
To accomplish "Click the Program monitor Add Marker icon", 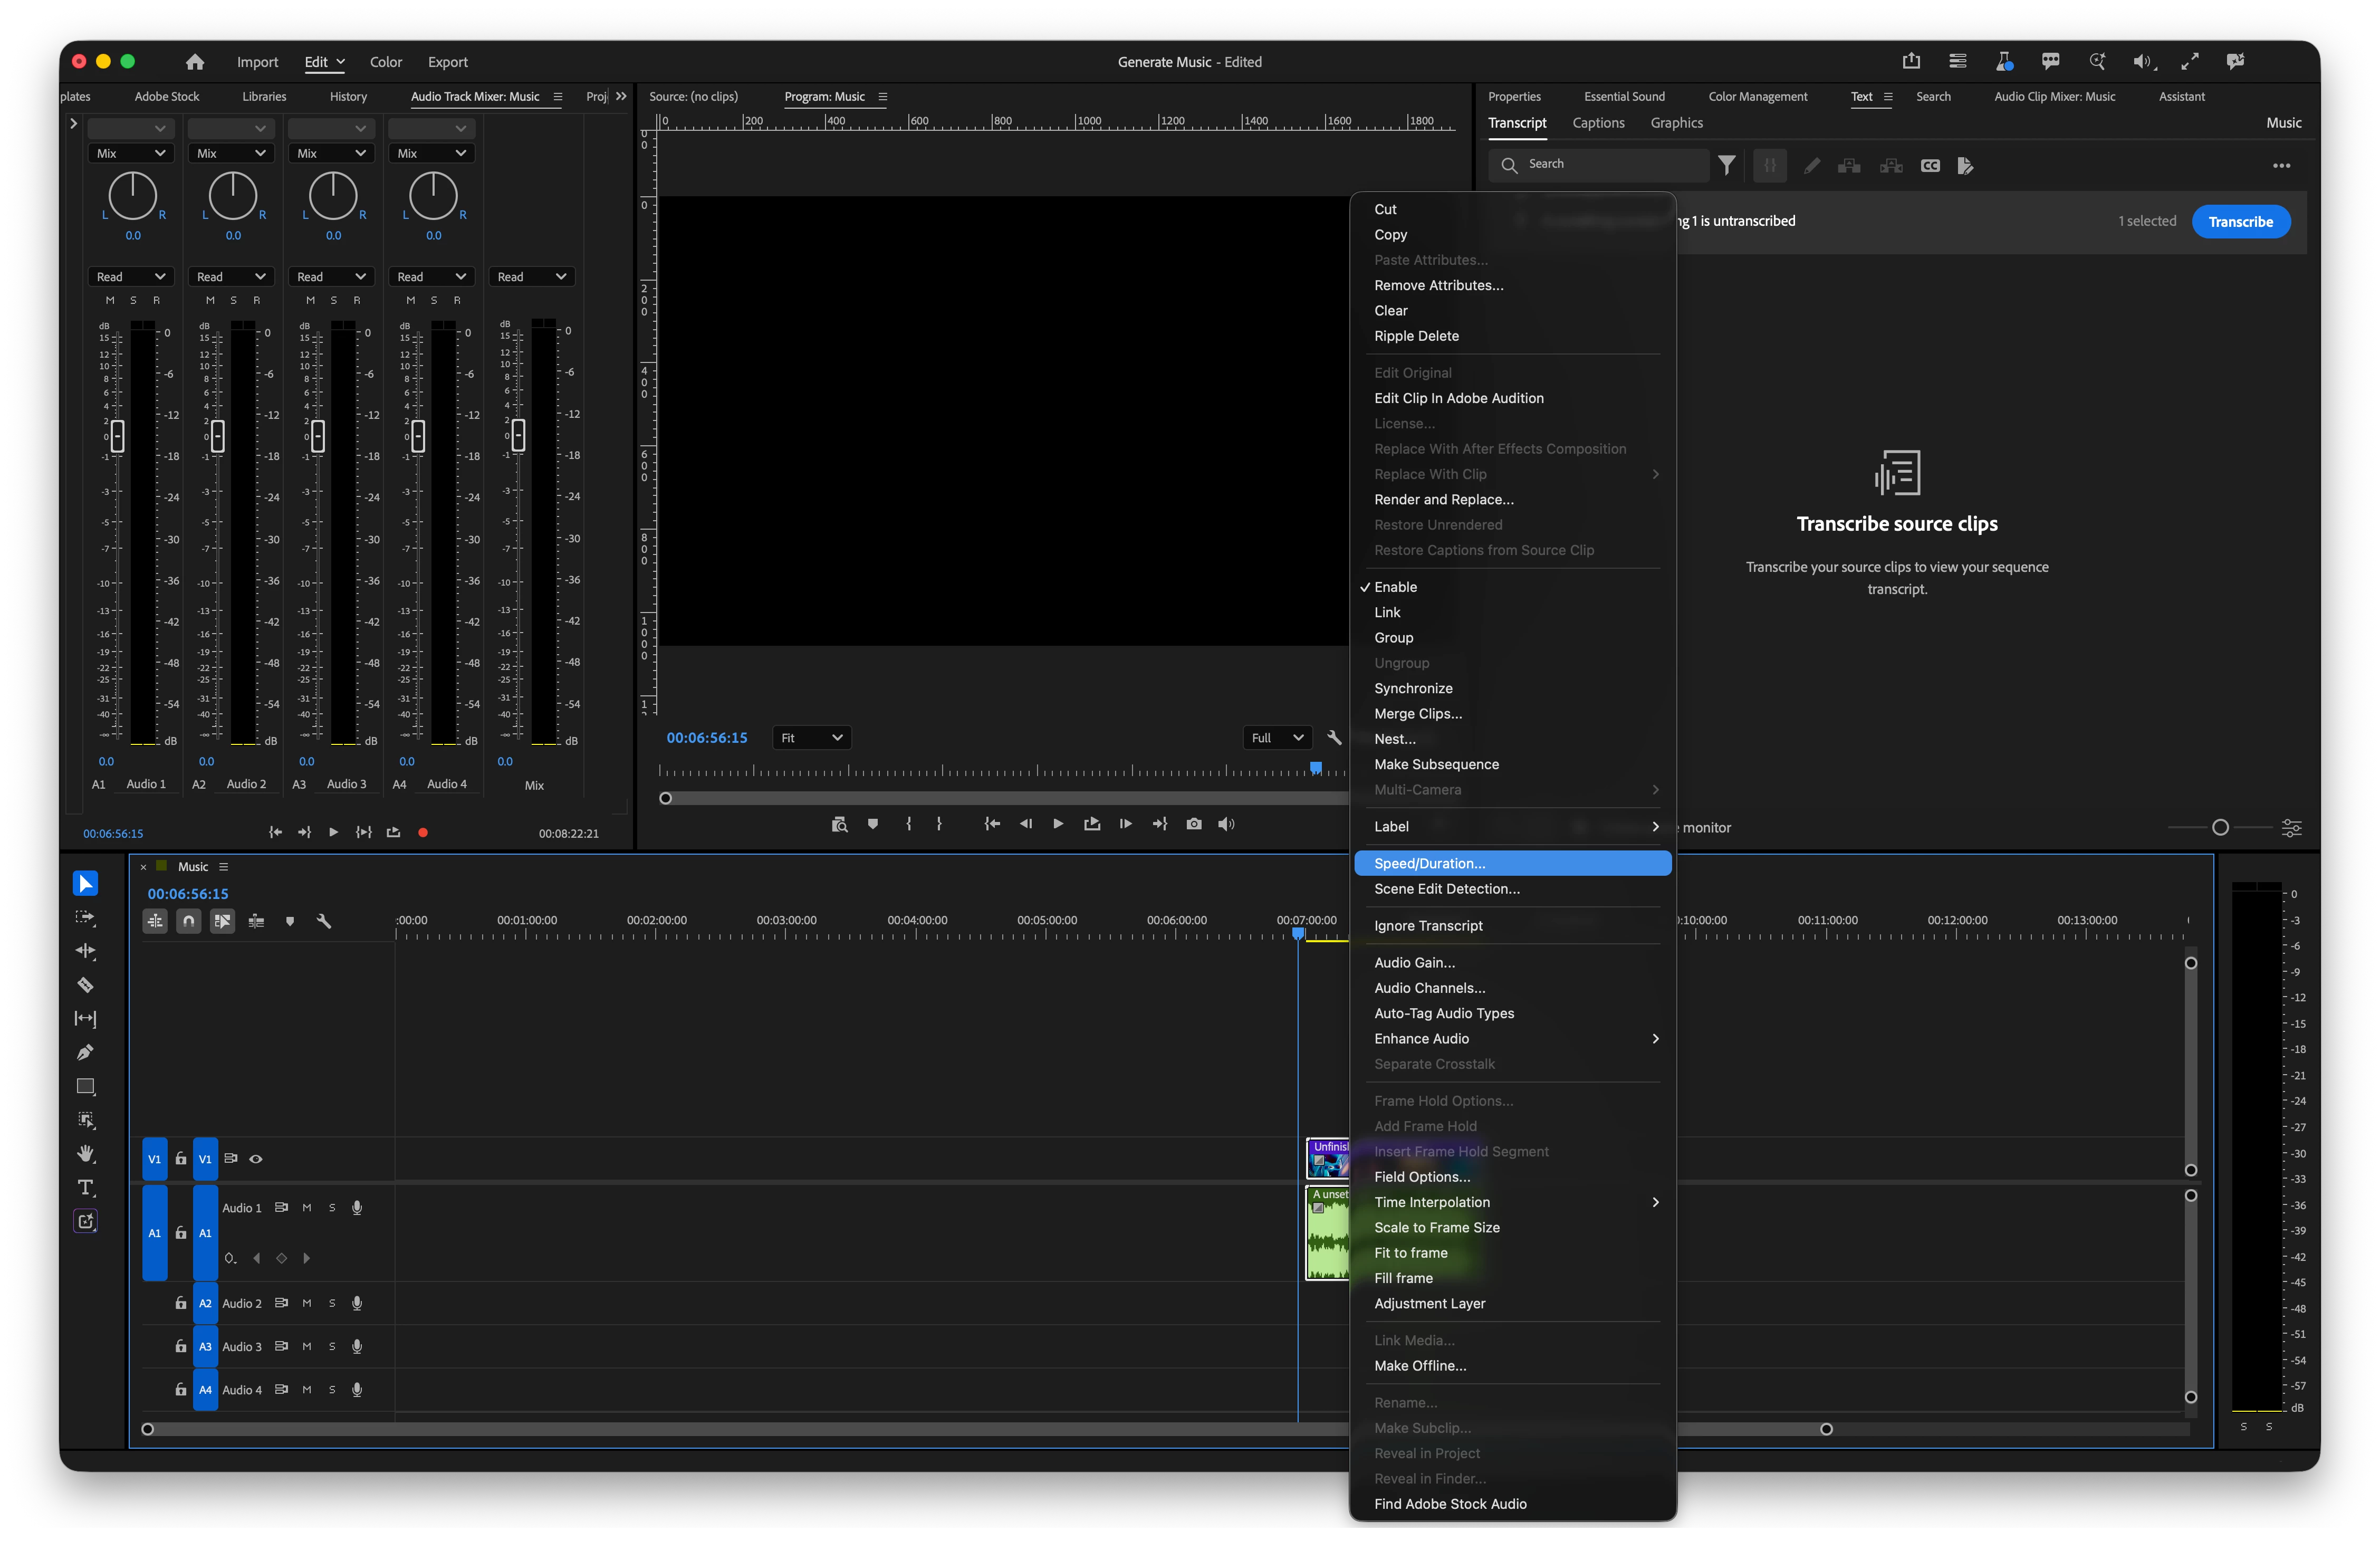I will pyautogui.click(x=873, y=824).
